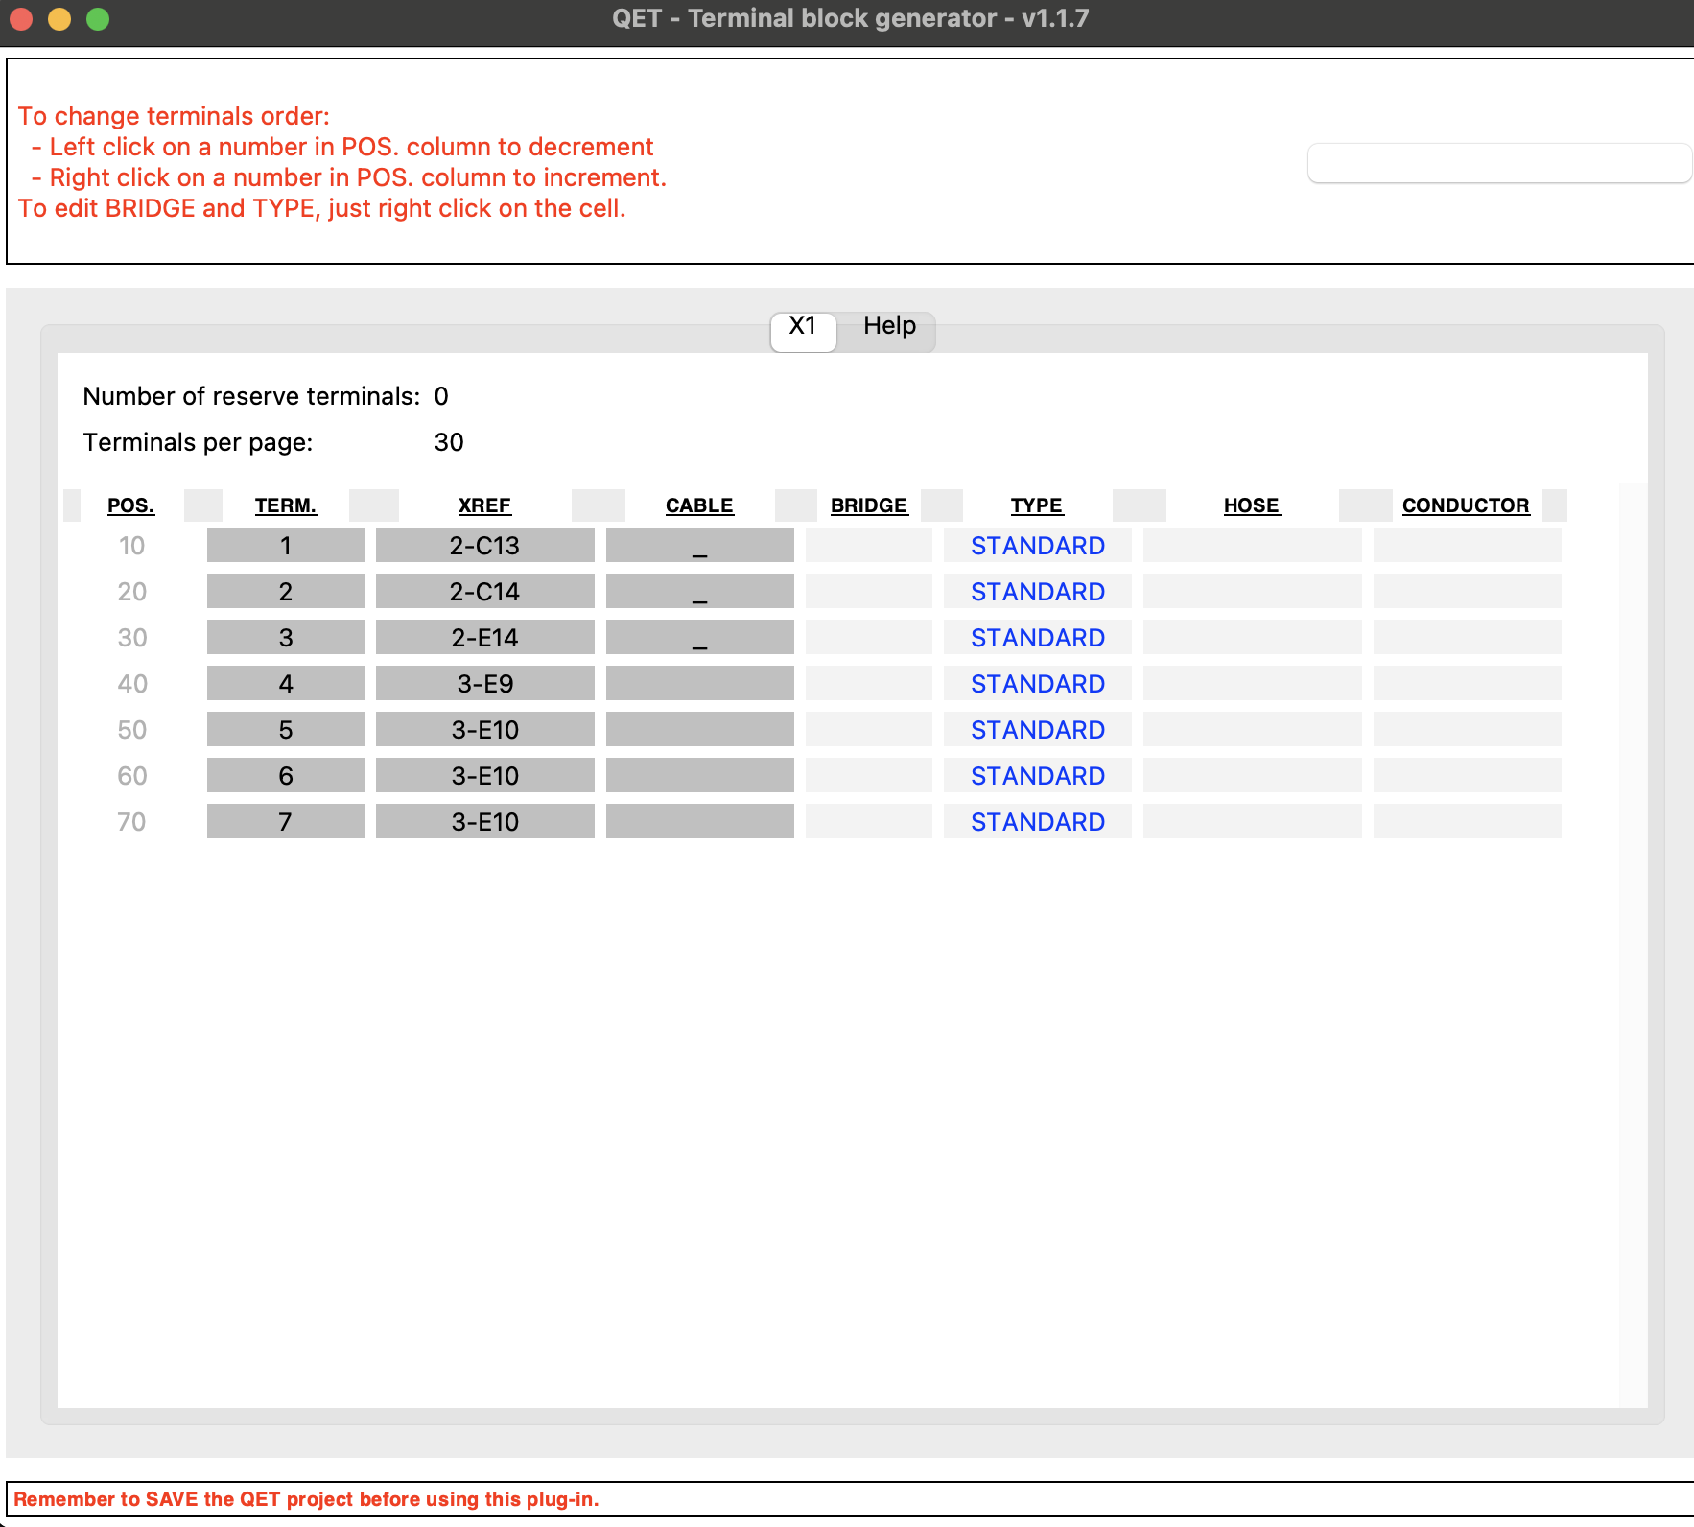Click the TERM. column header

(x=285, y=505)
